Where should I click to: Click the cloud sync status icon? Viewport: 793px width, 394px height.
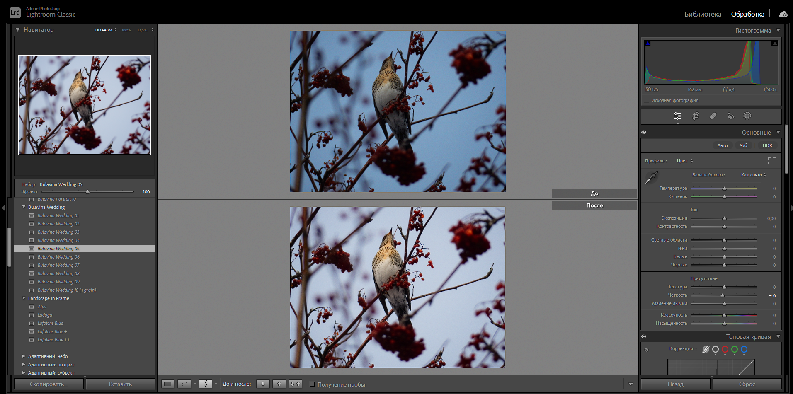click(783, 14)
